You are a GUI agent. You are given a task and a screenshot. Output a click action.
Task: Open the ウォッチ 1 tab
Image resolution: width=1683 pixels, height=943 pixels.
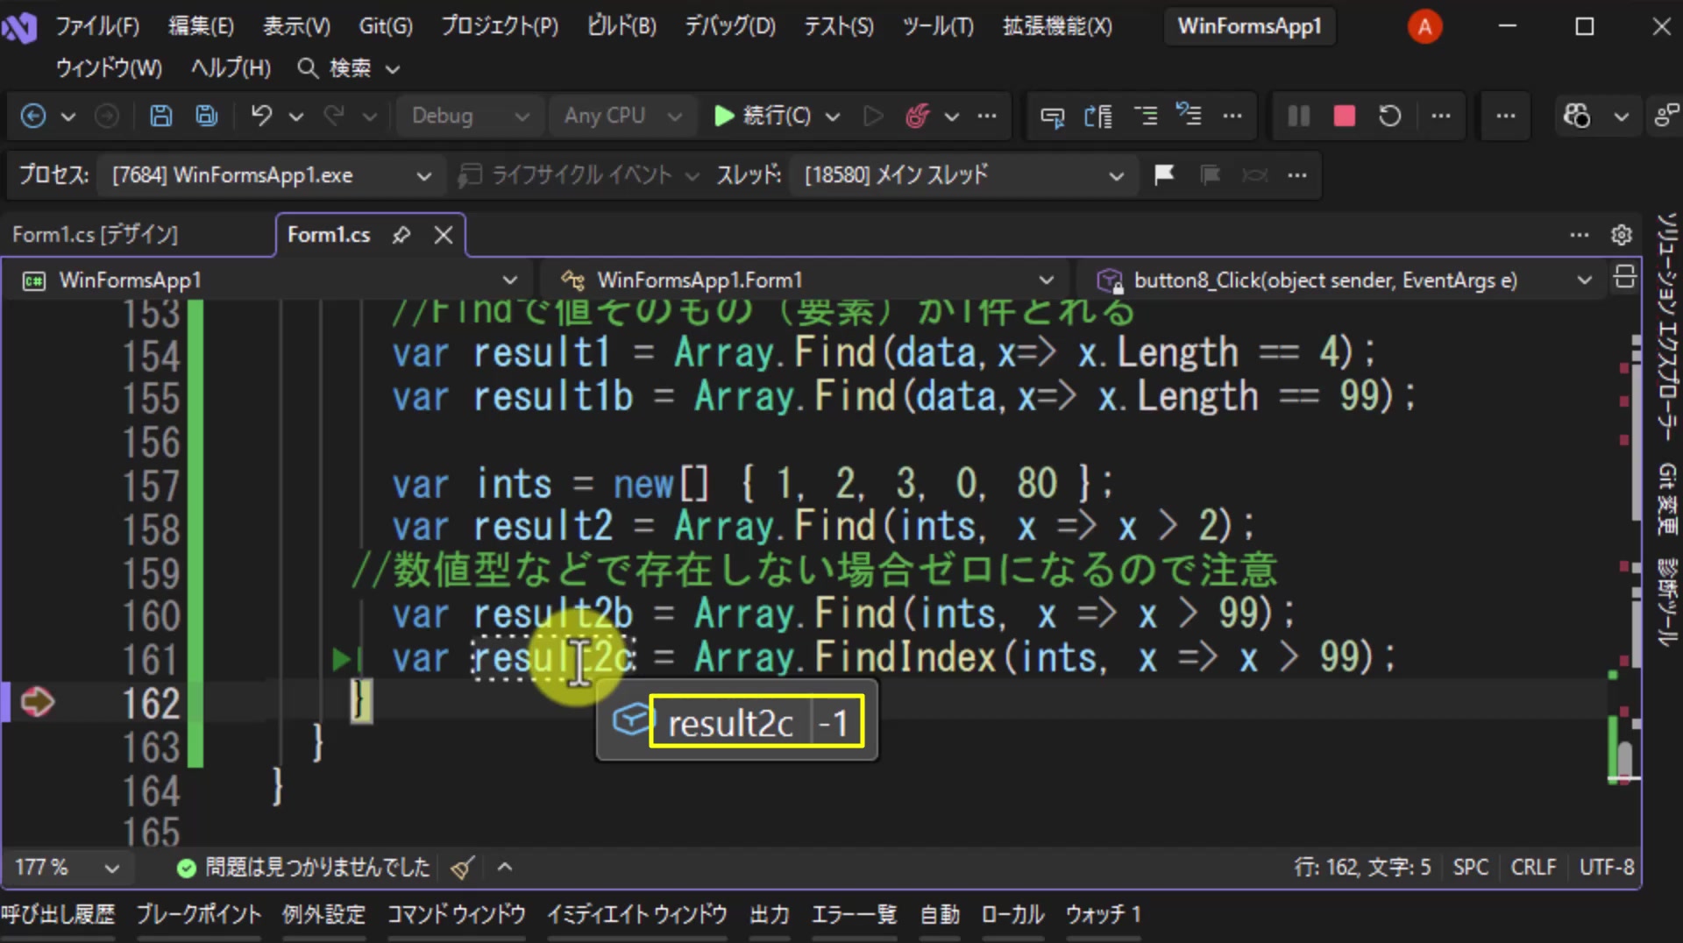tap(1103, 915)
